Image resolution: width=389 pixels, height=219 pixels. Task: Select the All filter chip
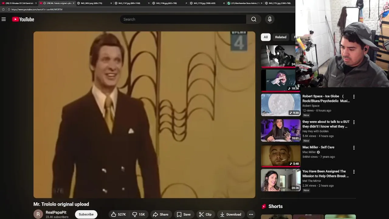266,37
